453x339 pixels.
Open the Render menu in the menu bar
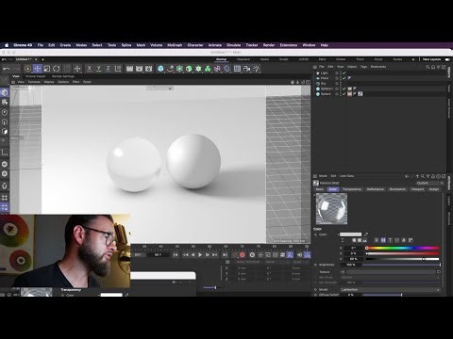269,45
